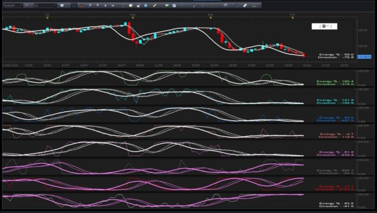Click the blue window icon beside the green chart icon

tap(174, 5)
